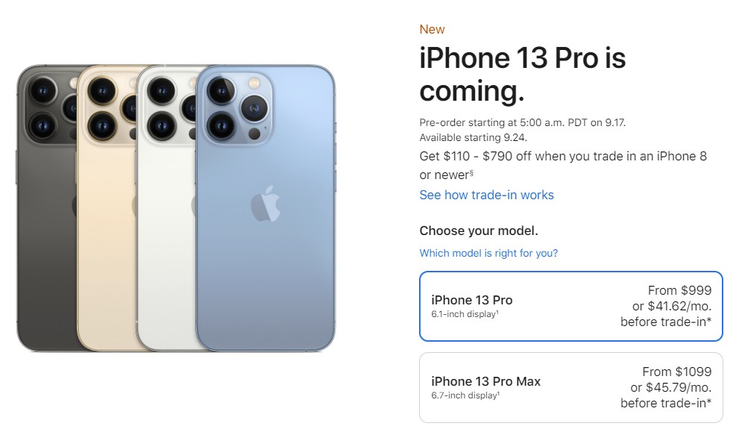Click the bottom lens of the gold iPhone

102,126
